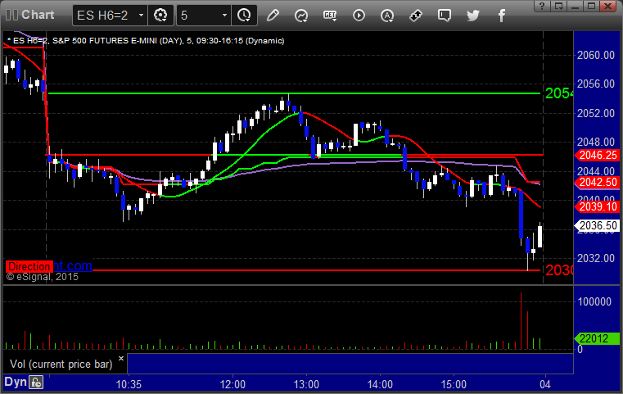Click the Vol (current price bar) label
This screenshot has width=623, height=394.
[x=61, y=365]
